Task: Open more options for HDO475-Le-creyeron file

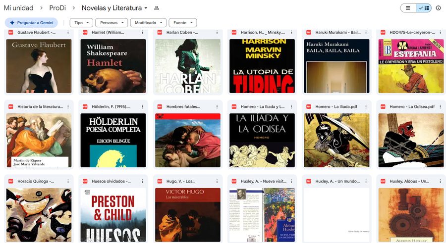Action: click(441, 32)
